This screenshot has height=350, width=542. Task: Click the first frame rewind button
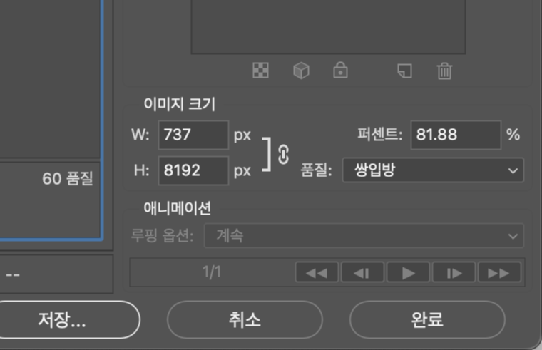(x=317, y=272)
